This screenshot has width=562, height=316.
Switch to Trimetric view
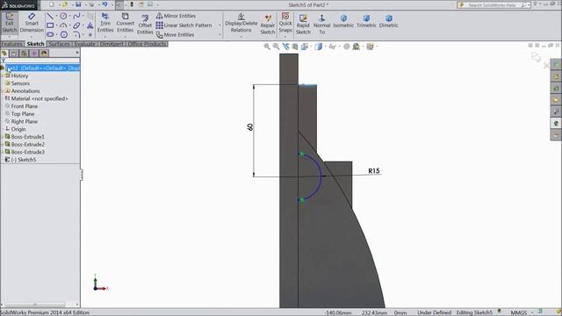[366, 21]
